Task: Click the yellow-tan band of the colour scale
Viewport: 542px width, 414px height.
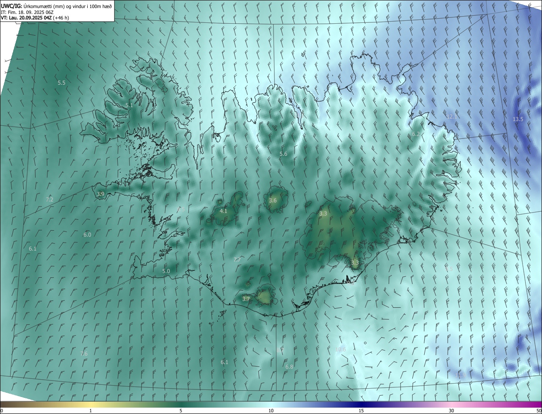Action: click(91, 404)
